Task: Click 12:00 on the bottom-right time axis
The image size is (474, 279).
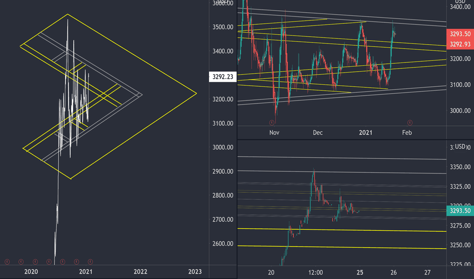Action: coord(316,273)
